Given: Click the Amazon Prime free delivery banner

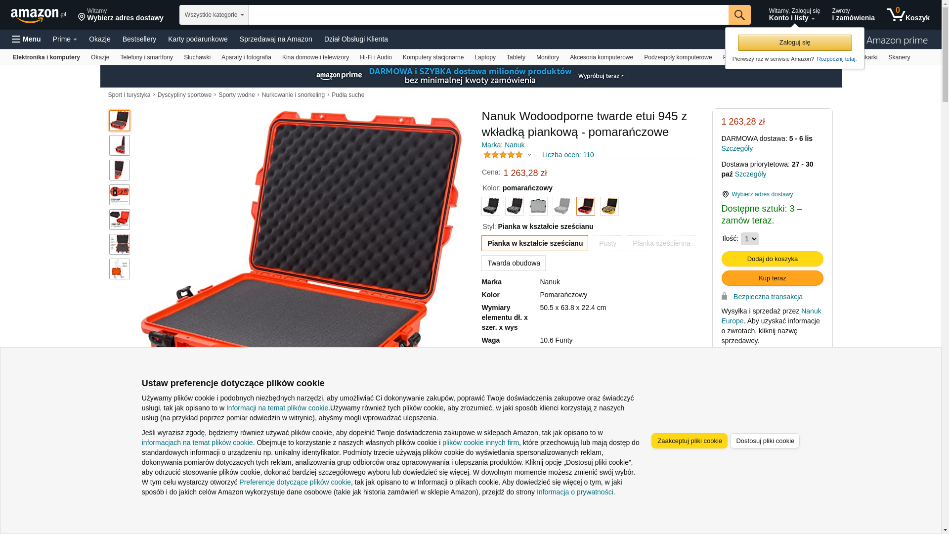Looking at the screenshot, I should coord(471,76).
